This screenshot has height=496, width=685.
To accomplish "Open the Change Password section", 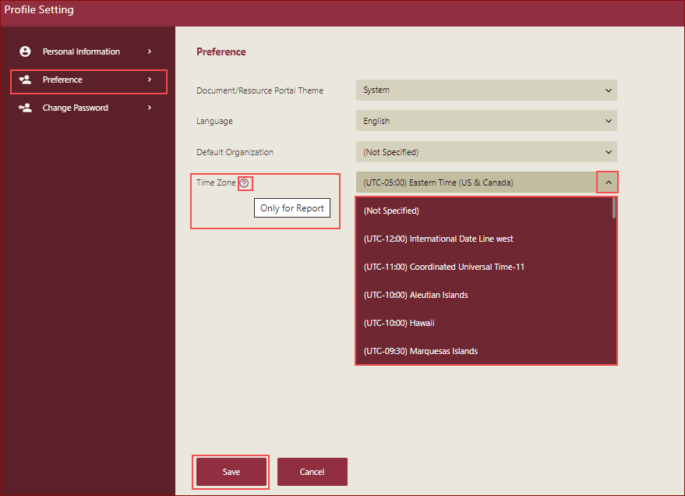I will click(x=76, y=108).
